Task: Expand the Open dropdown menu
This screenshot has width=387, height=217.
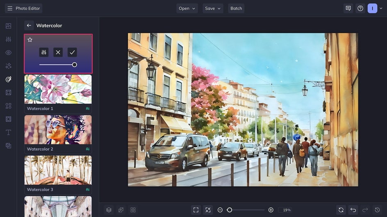Action: pyautogui.click(x=187, y=8)
